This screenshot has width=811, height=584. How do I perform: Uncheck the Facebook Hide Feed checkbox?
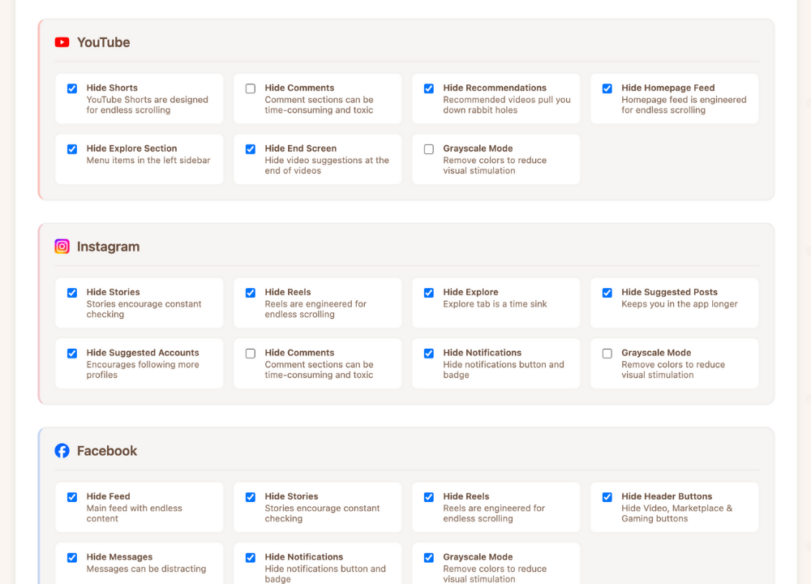pyautogui.click(x=72, y=497)
